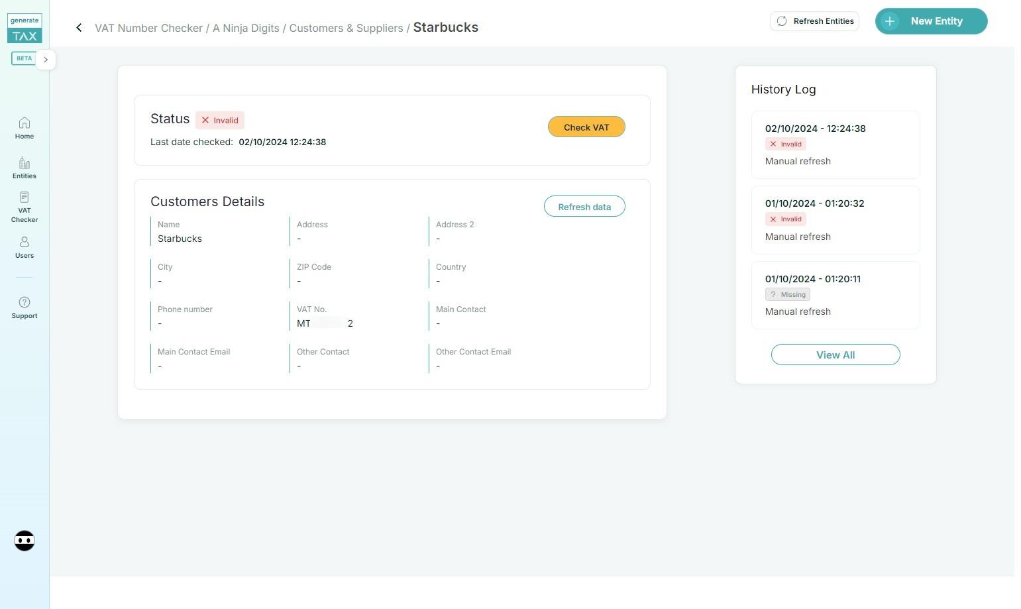The image size is (1021, 609).
Task: Click the refresh icon in Refresh Entities
Action: pos(782,21)
